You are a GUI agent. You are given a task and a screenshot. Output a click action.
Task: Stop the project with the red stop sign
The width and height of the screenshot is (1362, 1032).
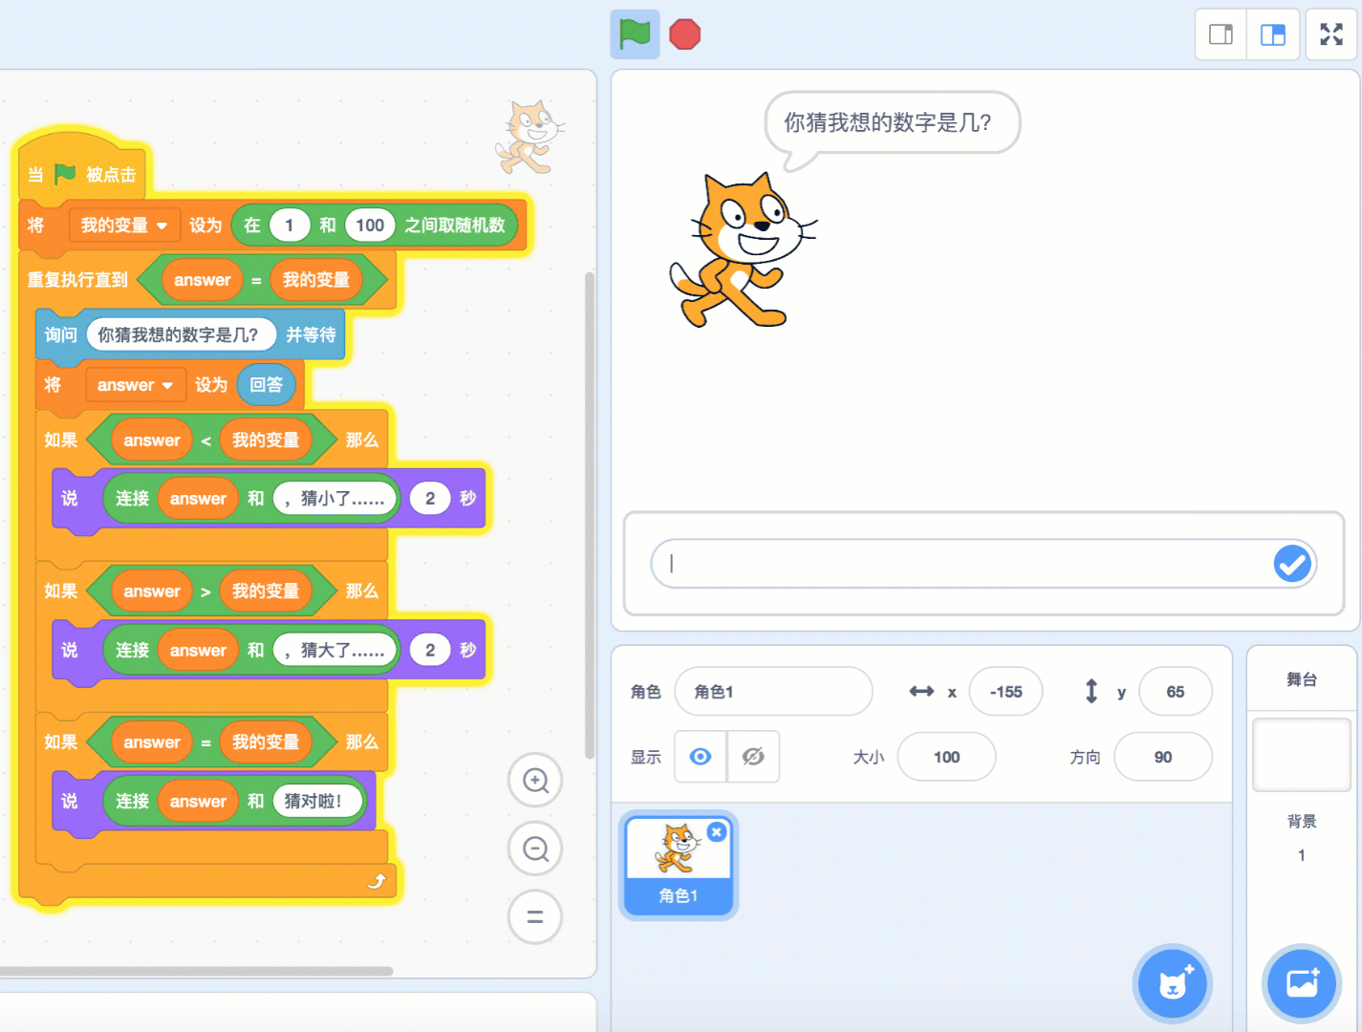click(x=685, y=34)
